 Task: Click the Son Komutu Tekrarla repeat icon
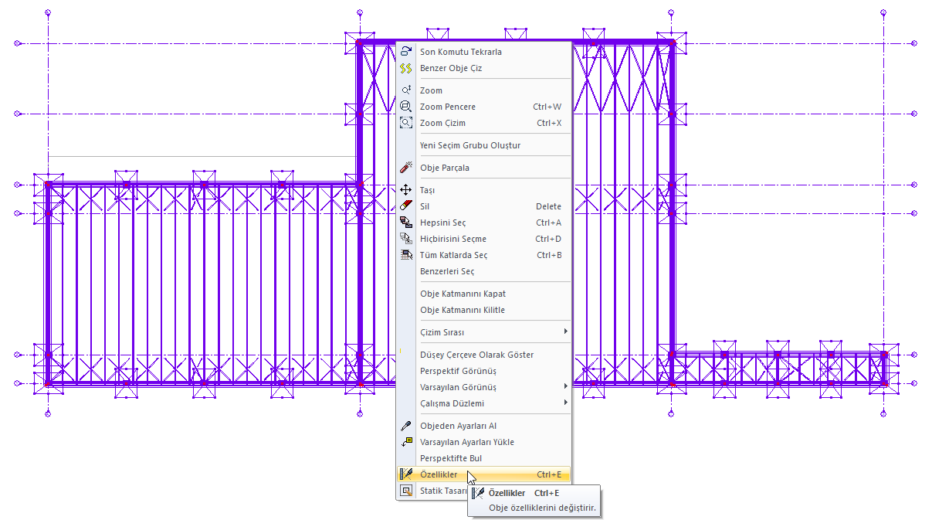pos(406,52)
